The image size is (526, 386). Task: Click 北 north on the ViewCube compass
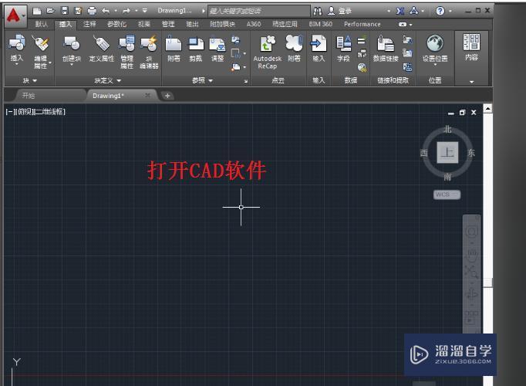tap(447, 130)
